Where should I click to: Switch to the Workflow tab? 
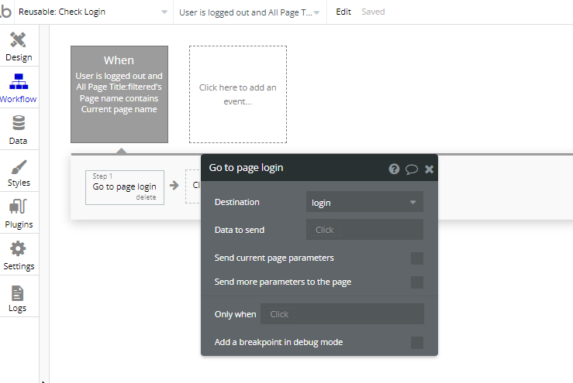[19, 88]
